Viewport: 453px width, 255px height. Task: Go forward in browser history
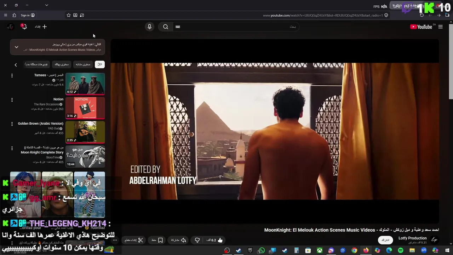439,15
